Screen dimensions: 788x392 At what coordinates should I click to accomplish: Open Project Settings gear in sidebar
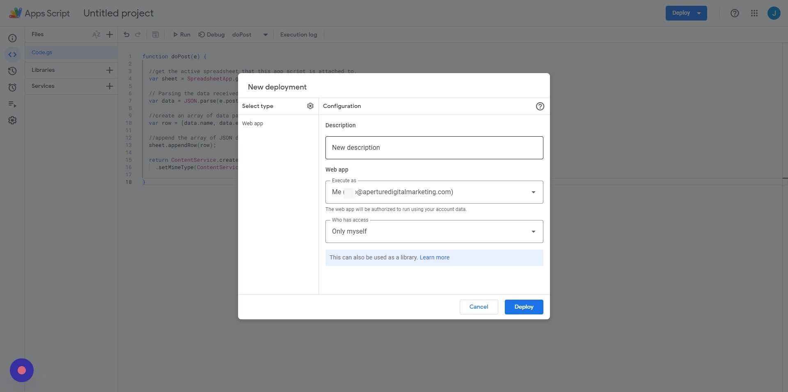pos(12,120)
